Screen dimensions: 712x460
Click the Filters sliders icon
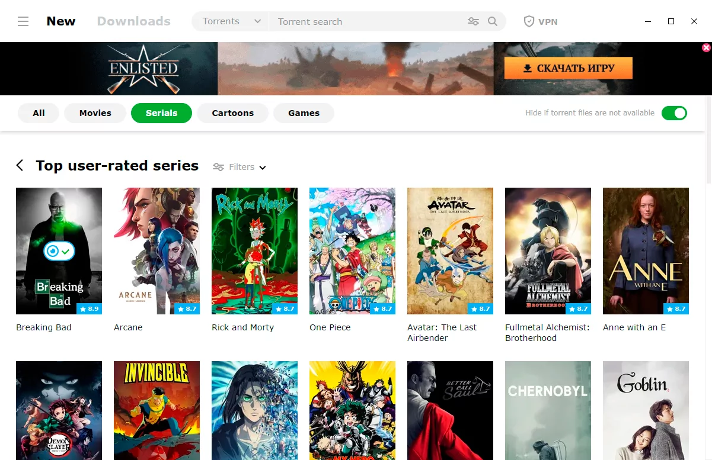click(218, 167)
